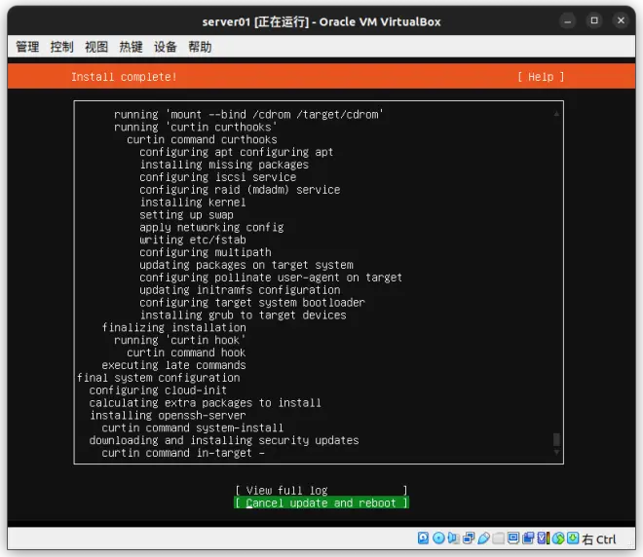Click 'downloading and installing security updates' line
Image resolution: width=643 pixels, height=557 pixels.
pos(224,440)
